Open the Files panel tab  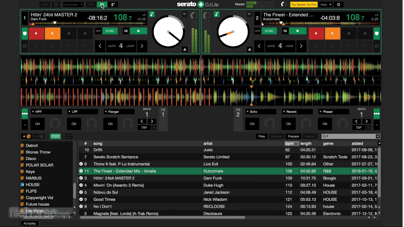click(262, 136)
